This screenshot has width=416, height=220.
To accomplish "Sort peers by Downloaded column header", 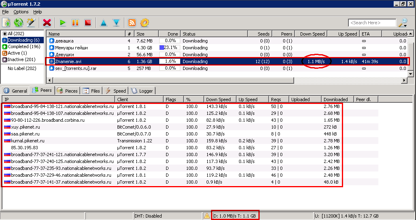I will click(338, 99).
